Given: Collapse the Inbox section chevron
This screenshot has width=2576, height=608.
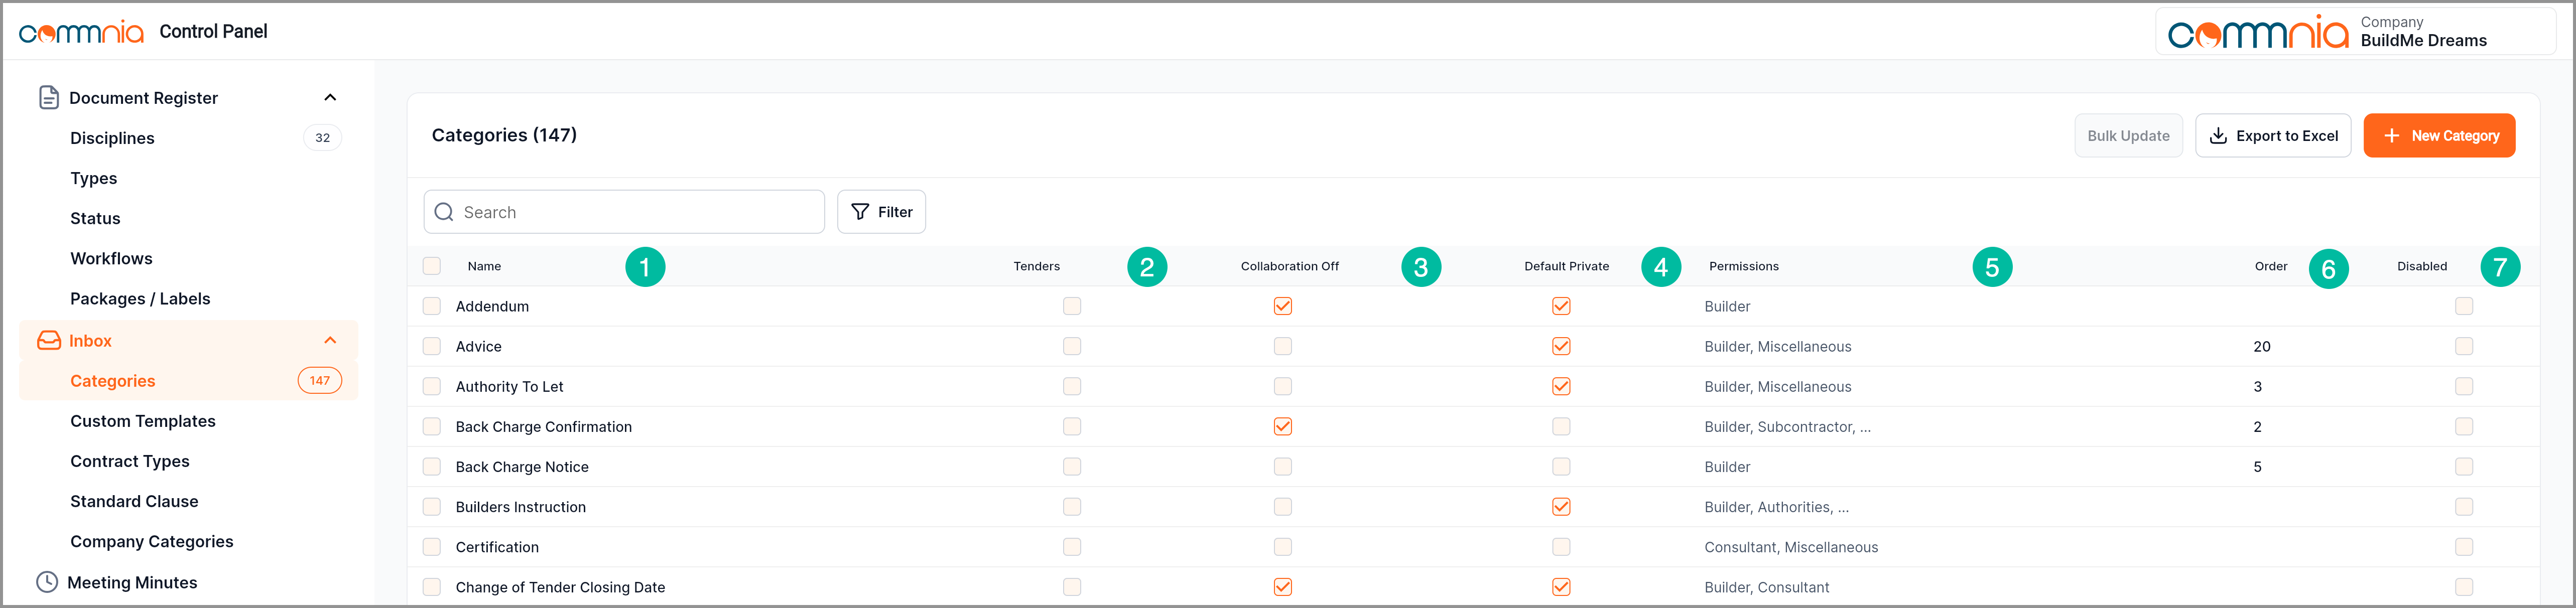Looking at the screenshot, I should (x=330, y=341).
